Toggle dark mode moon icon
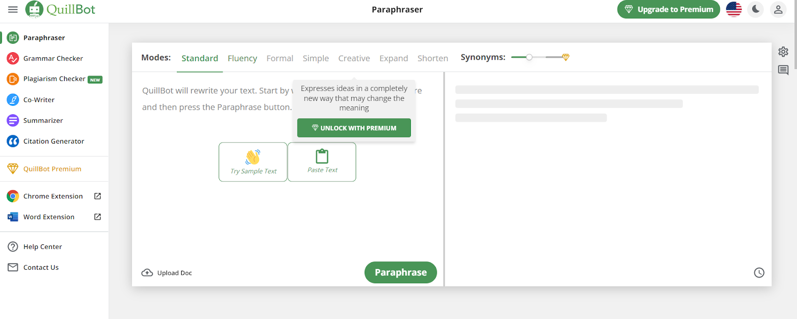Screen dimensions: 797x319 (756, 9)
